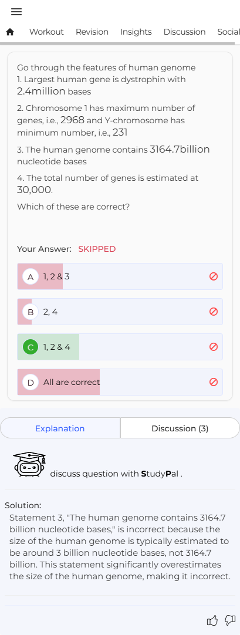Viewport: 240px width, 635px height.
Task: Switch to the top Discussion tab
Action: pos(185,32)
